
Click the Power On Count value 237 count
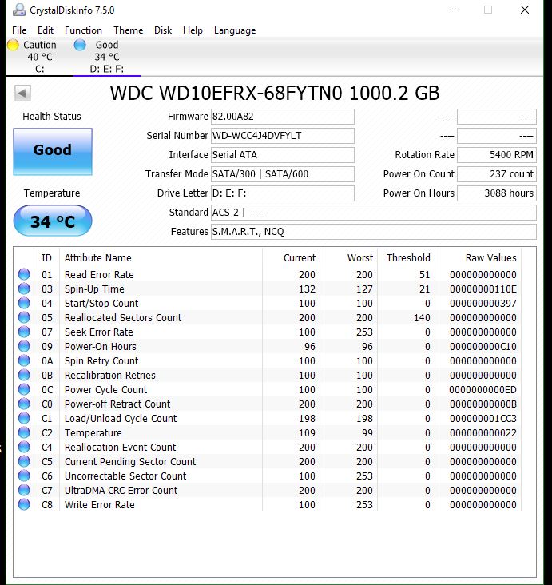pyautogui.click(x=497, y=174)
